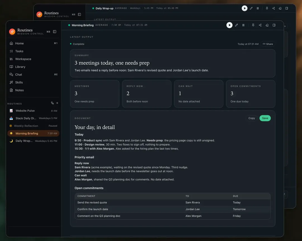This screenshot has width=302, height=241.
Task: Navigate to Skills in the sidebar
Action: tap(33, 82)
